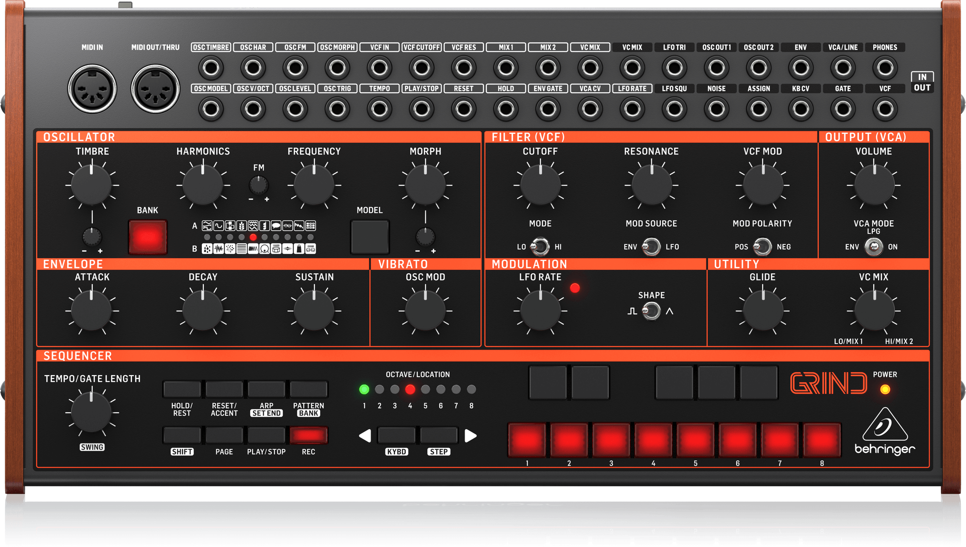Viewport: 966px width, 547px height.
Task: Adjust the CUTOFF knob in the filter section
Action: [x=540, y=184]
